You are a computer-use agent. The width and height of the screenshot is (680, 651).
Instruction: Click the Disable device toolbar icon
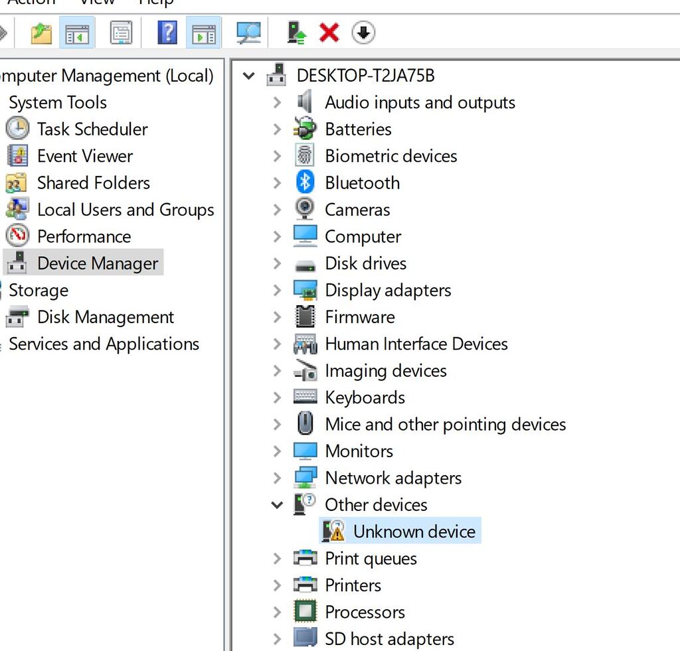click(363, 31)
